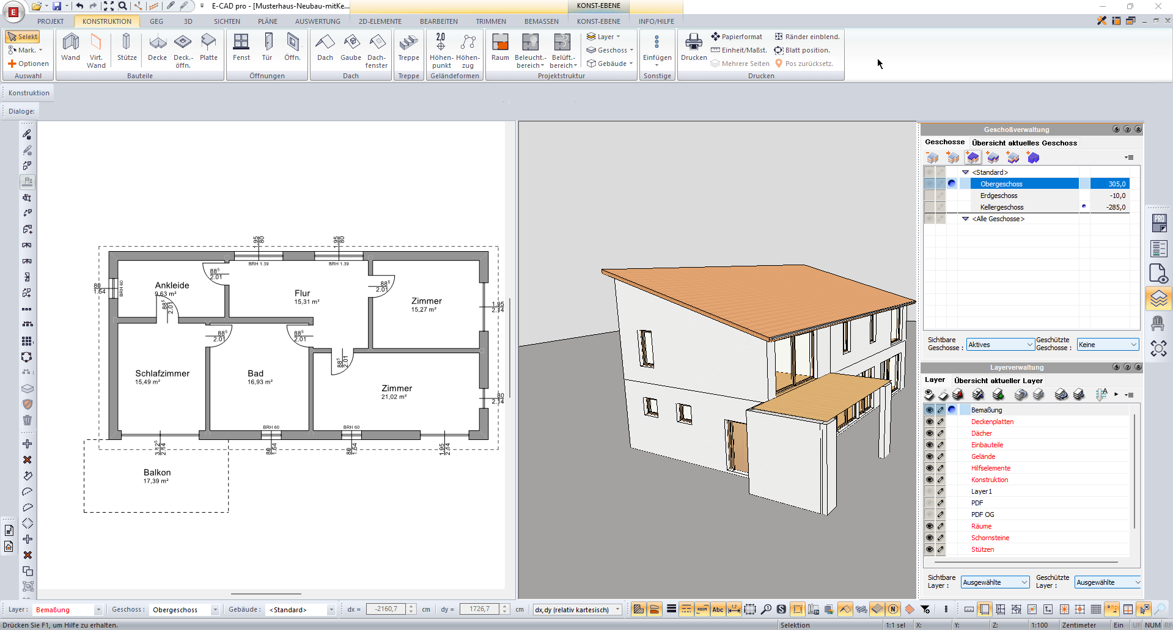Toggle visibility of Gelände layer
This screenshot has height=630, width=1173.
point(930,456)
